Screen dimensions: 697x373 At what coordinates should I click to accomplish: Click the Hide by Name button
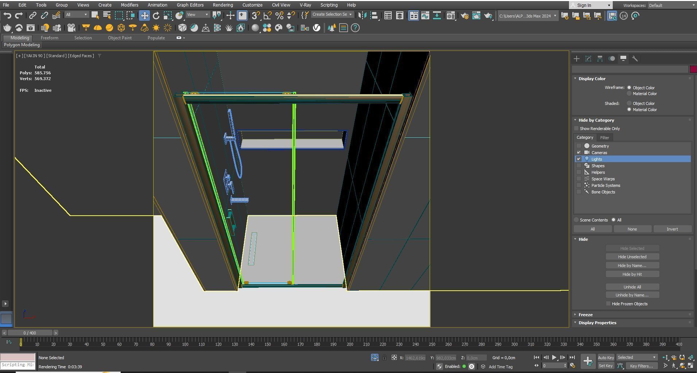[632, 266]
